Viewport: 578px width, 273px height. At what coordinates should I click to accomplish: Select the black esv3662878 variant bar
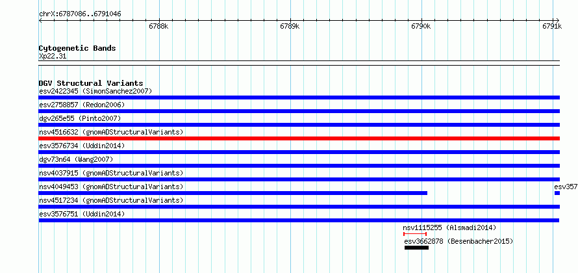point(416,248)
